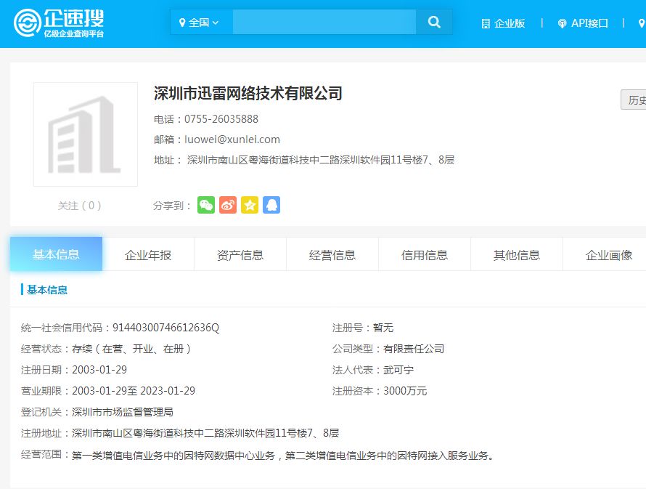The height and width of the screenshot is (489, 646).
Task: Click inside the search input box
Action: point(324,22)
